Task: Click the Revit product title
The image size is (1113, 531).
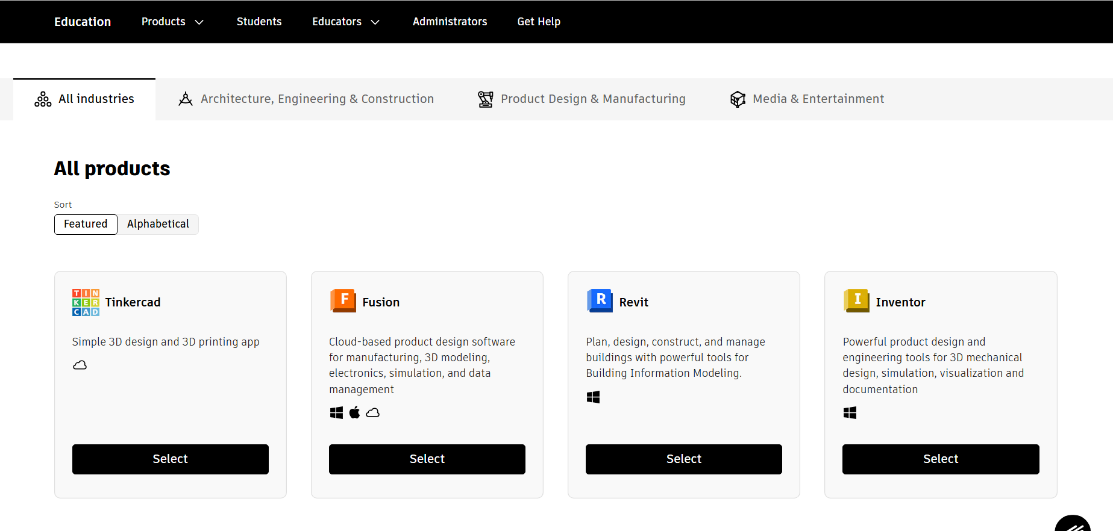Action: click(633, 302)
